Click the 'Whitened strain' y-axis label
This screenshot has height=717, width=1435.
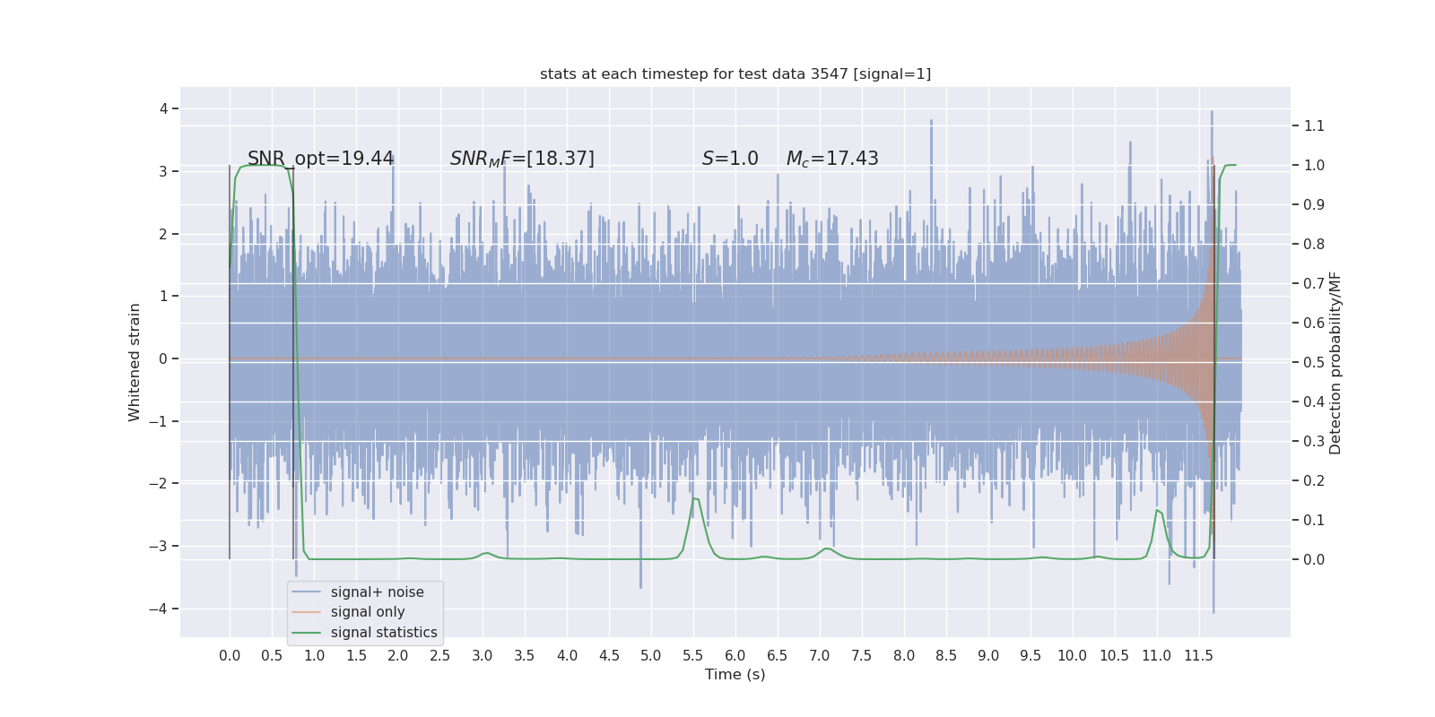tap(135, 362)
